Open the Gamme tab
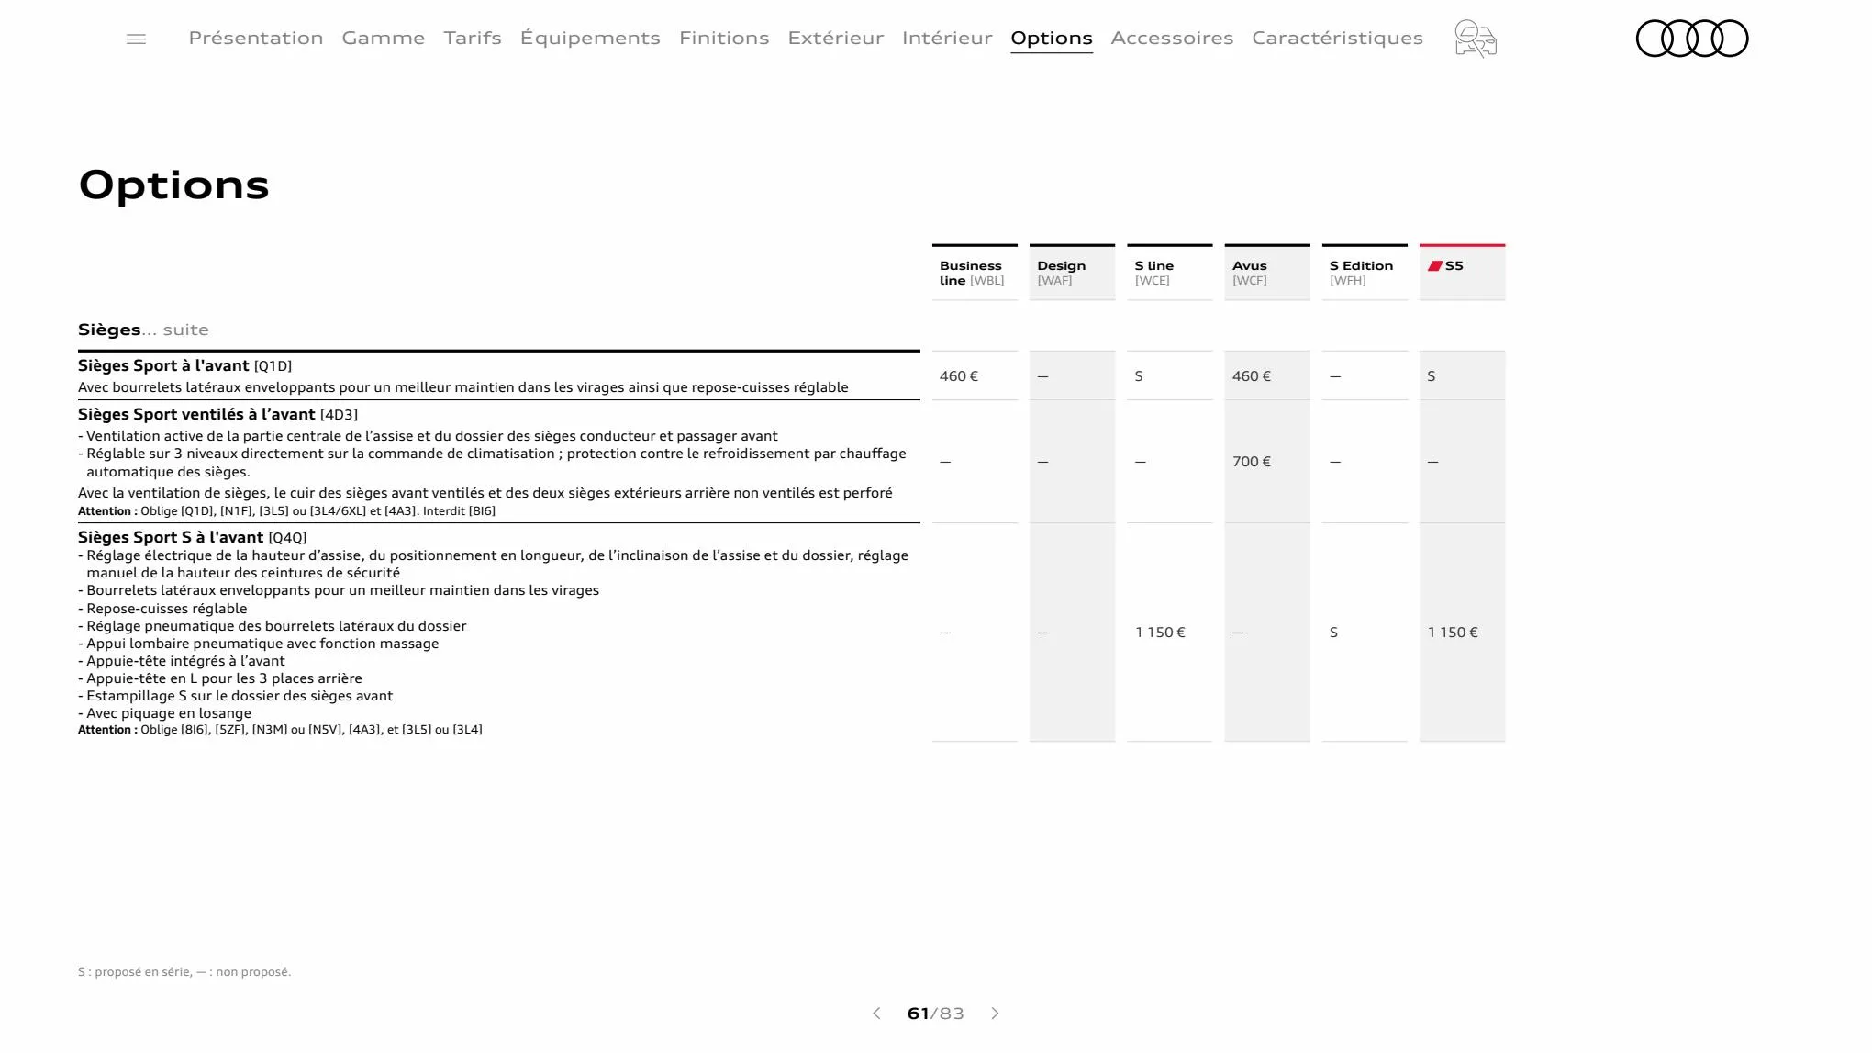 (384, 38)
